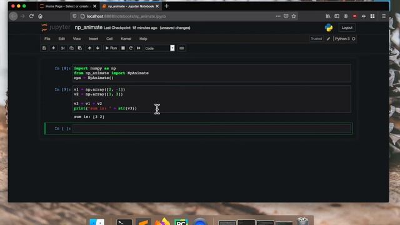The image size is (400, 225).
Task: Go to browser home page
Action: click(x=40, y=16)
